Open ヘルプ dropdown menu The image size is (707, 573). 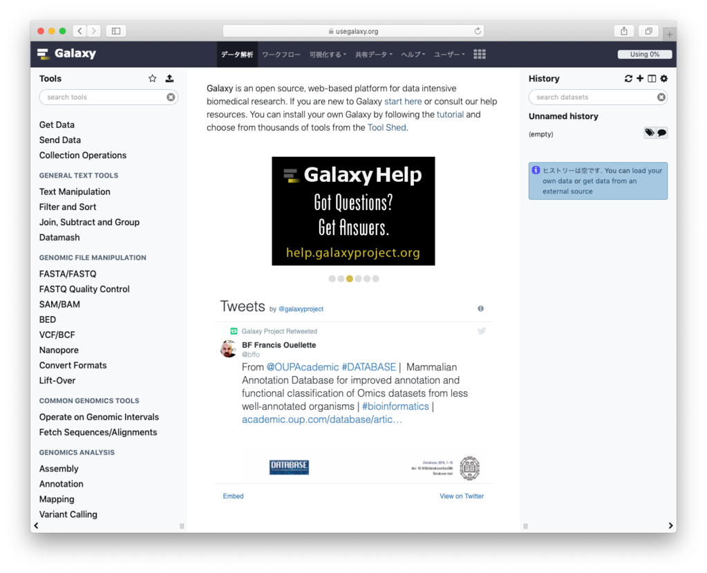coord(413,55)
